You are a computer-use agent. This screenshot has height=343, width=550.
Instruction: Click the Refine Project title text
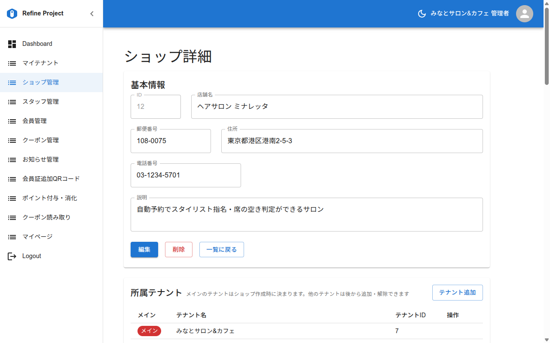click(x=43, y=13)
